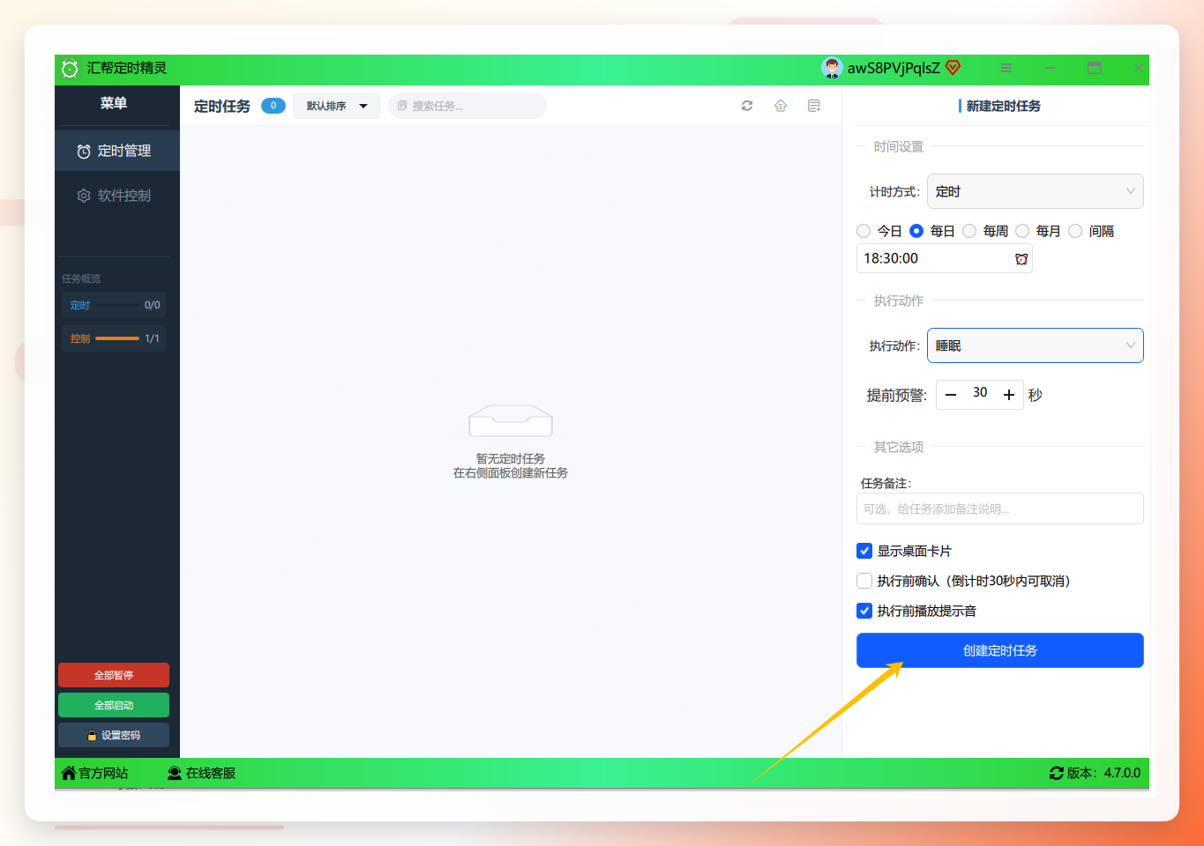
Task: Click the 设置密码 button
Action: click(114, 735)
